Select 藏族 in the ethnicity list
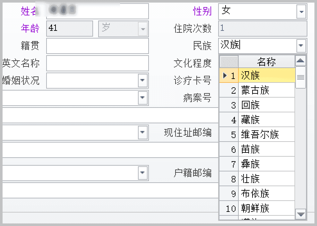The height and width of the screenshot is (226, 317). click(267, 119)
